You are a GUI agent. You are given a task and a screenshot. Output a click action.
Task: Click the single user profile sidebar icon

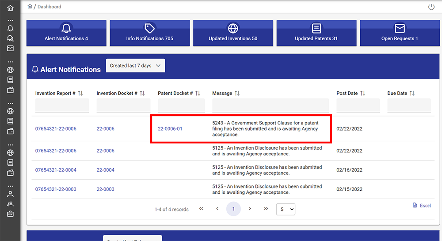(10, 194)
